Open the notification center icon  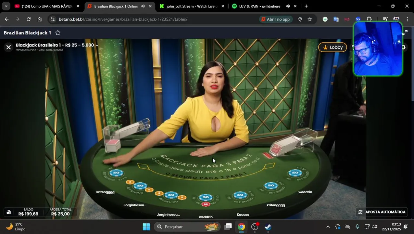[x=406, y=227]
